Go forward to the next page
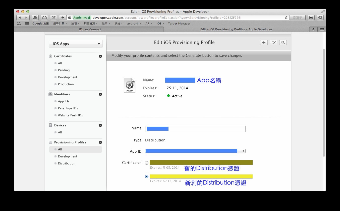340x211 pixels. point(26,18)
